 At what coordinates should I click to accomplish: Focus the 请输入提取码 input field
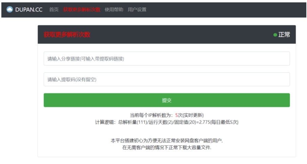(167, 79)
